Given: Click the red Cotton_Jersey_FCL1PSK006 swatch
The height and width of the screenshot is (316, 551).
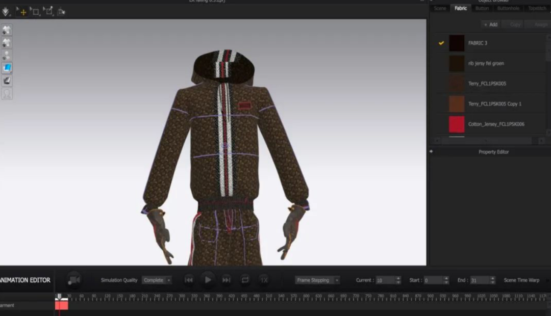Looking at the screenshot, I should pos(457,124).
